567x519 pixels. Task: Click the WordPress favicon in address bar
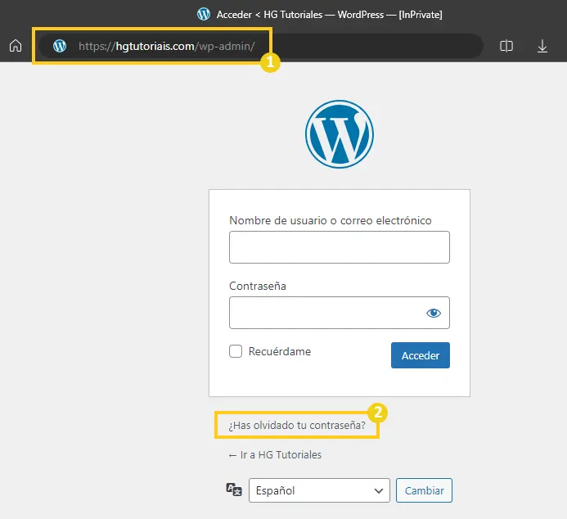[60, 46]
